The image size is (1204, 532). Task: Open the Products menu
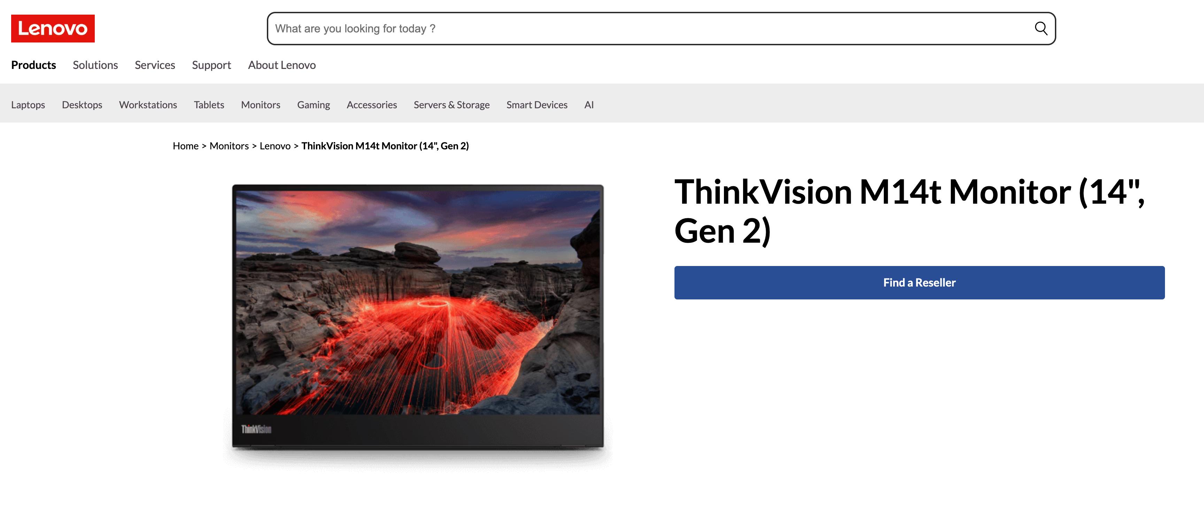click(x=34, y=65)
